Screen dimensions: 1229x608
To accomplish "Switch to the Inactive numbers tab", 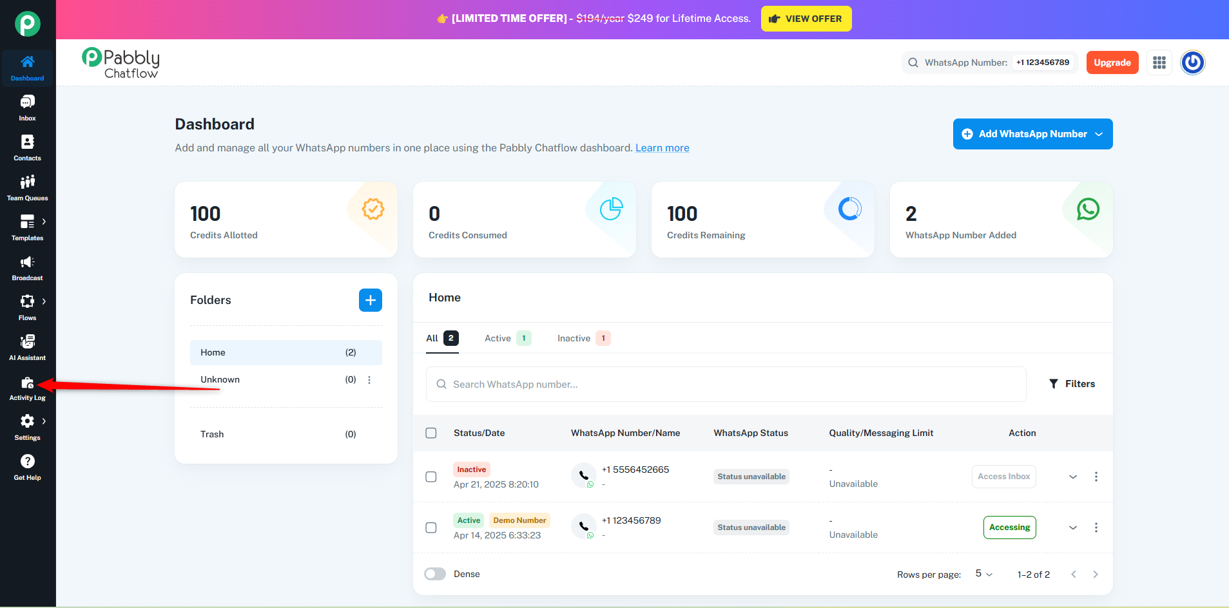I will [x=584, y=338].
